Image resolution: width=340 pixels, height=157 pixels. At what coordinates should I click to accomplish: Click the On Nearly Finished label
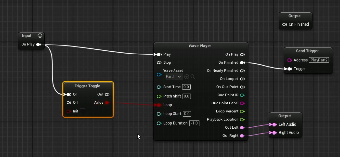[x=222, y=71]
